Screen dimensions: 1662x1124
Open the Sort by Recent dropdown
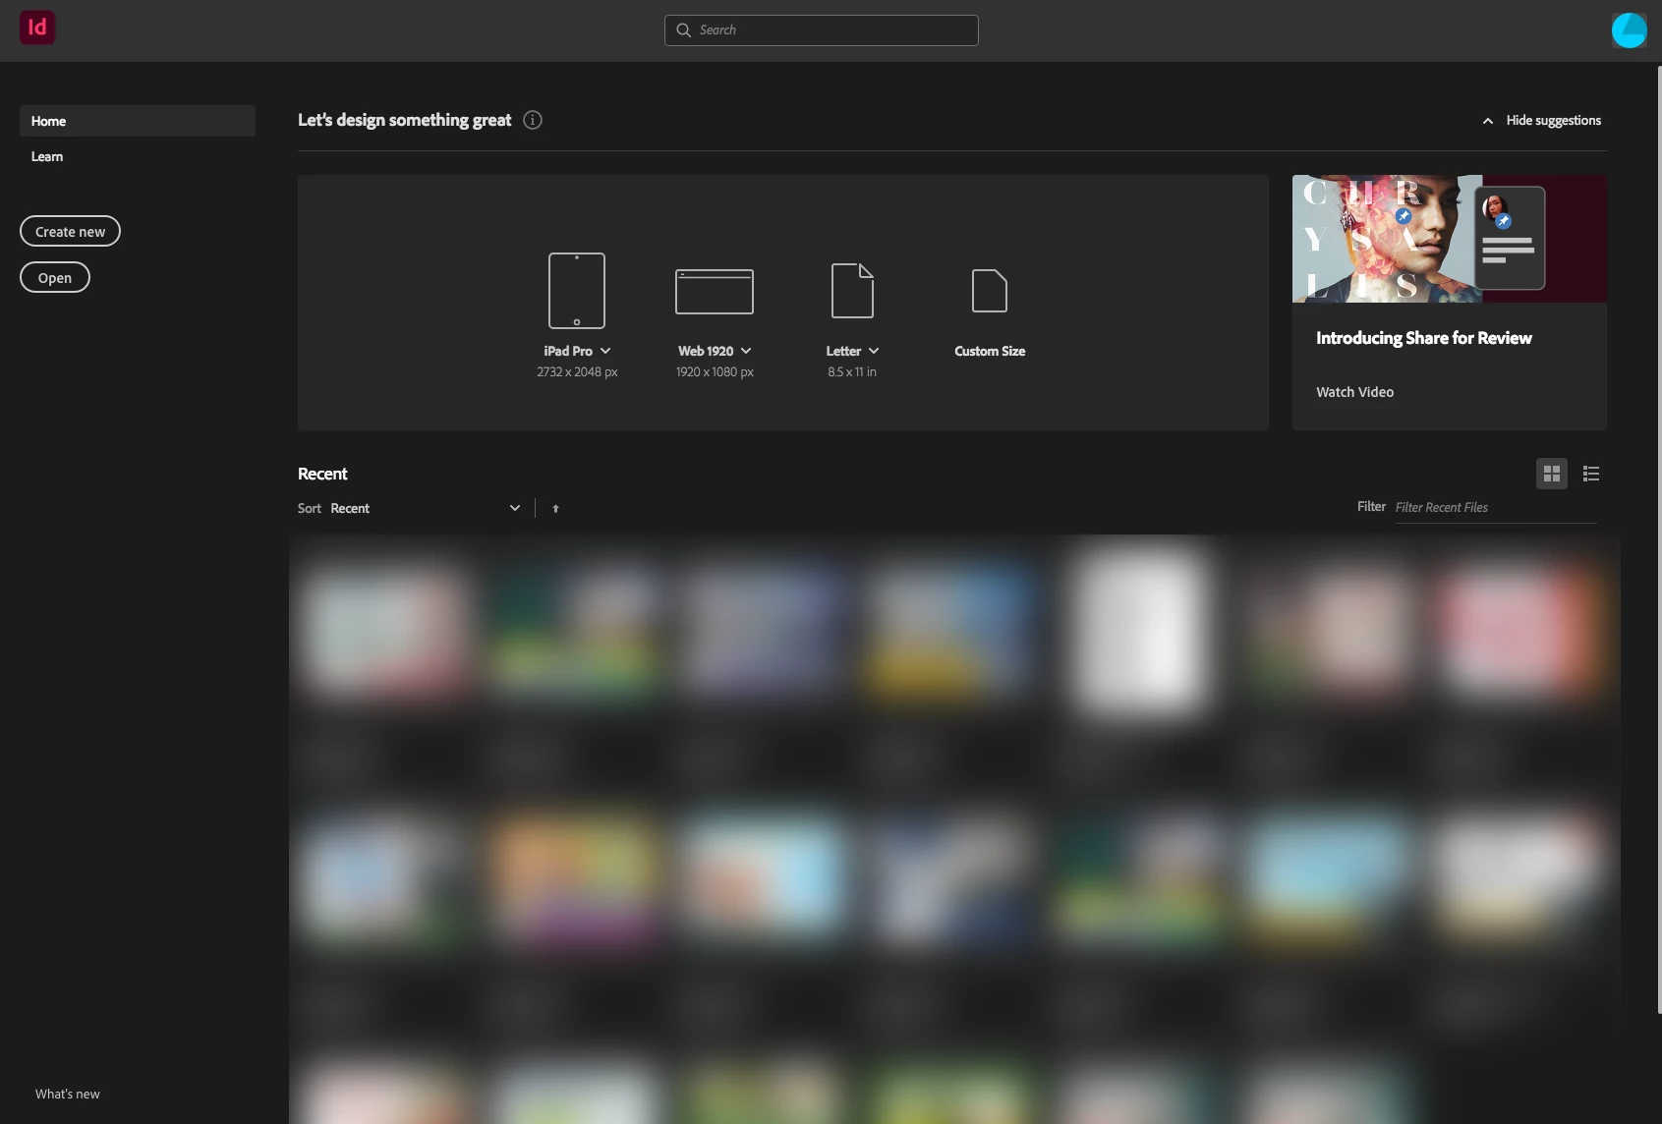(425, 508)
